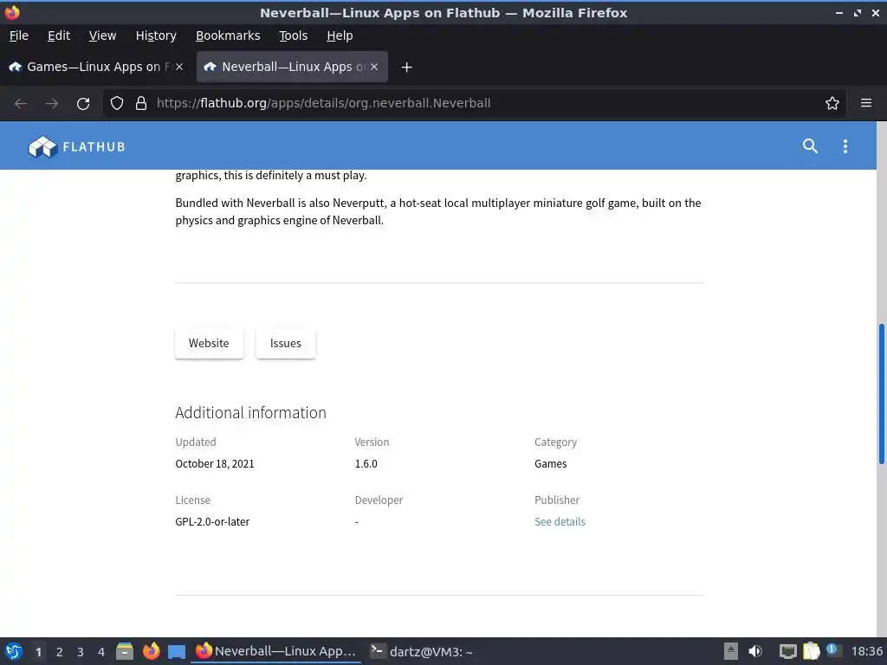
Task: Activate dartz@VM3 terminal in taskbar
Action: [422, 651]
